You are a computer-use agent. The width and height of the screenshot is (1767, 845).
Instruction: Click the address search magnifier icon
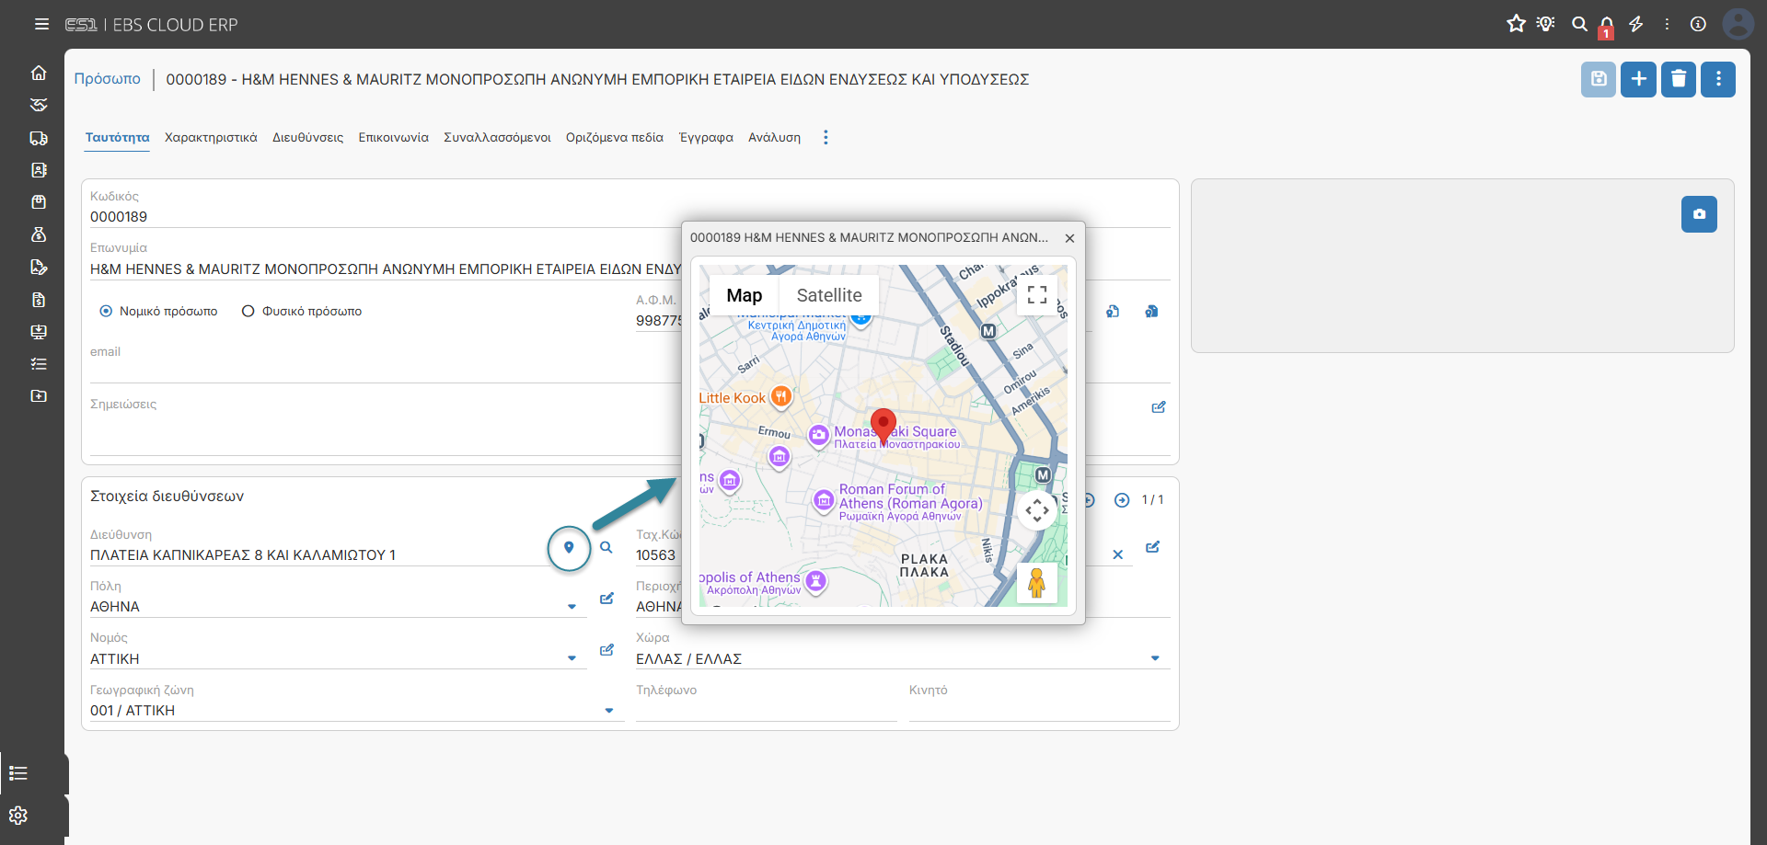[606, 547]
